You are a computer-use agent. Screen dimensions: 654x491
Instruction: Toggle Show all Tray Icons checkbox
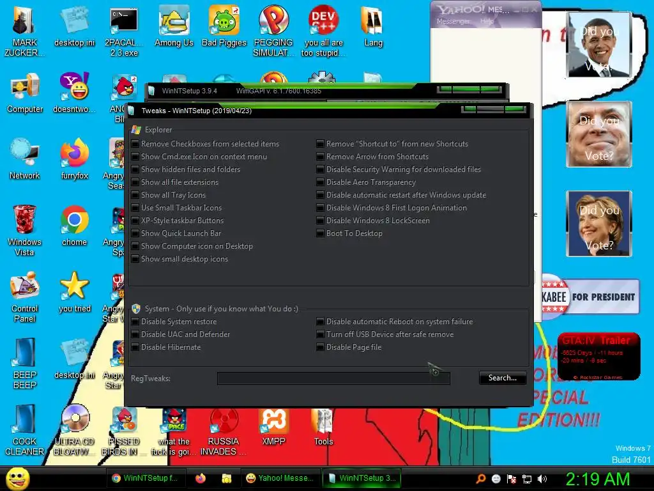pyautogui.click(x=135, y=195)
